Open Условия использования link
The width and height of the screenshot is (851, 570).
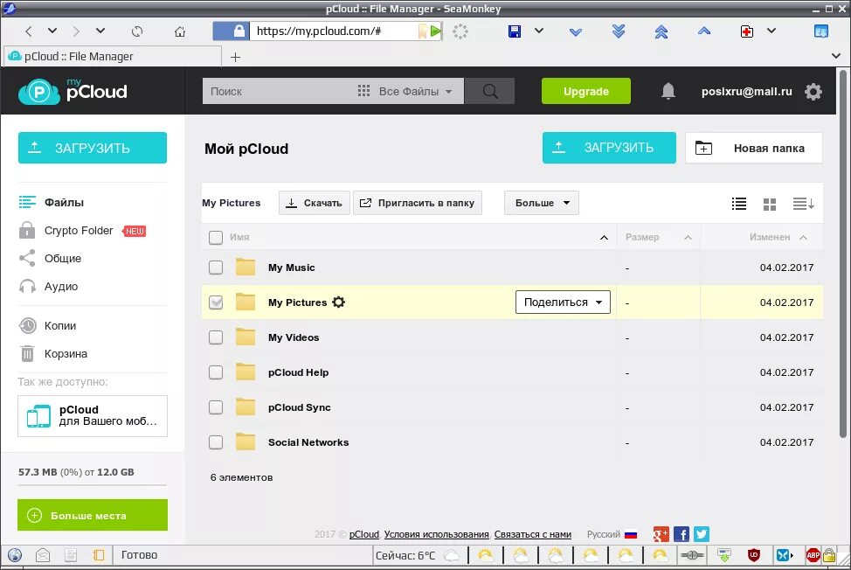[436, 535]
